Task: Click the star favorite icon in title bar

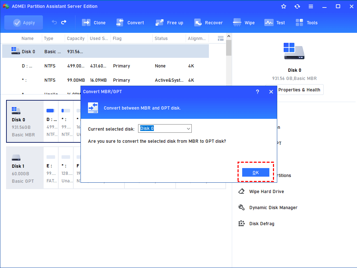Action: point(283,6)
